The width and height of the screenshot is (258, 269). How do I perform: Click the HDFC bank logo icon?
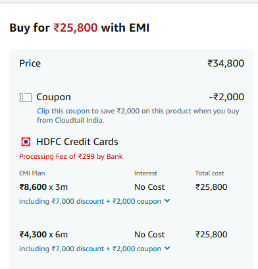click(x=26, y=142)
